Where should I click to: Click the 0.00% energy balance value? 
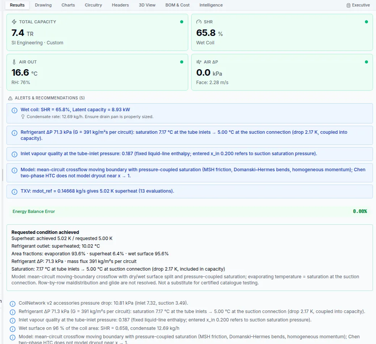[x=360, y=211]
